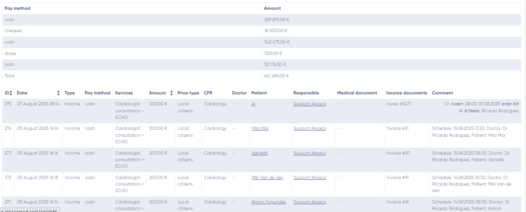
Task: Open the Mila Mia patient link
Action: (x=260, y=129)
